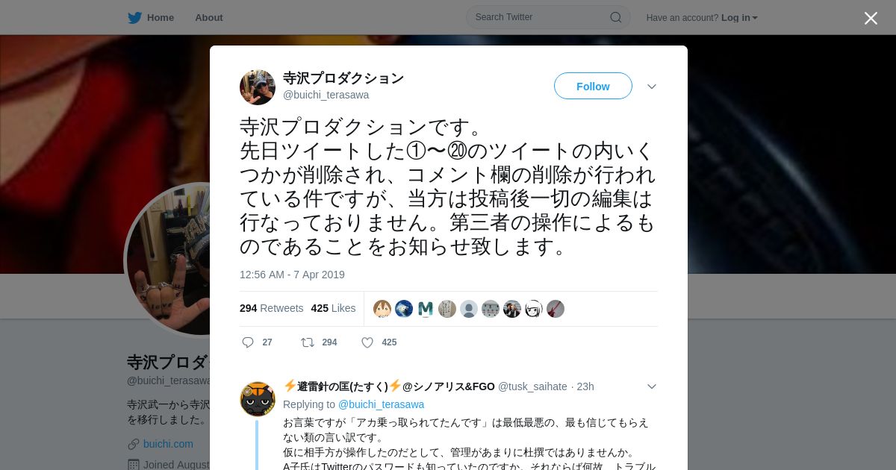Click the reply speech bubble icon
Viewport: 896px width, 470px height.
248,342
